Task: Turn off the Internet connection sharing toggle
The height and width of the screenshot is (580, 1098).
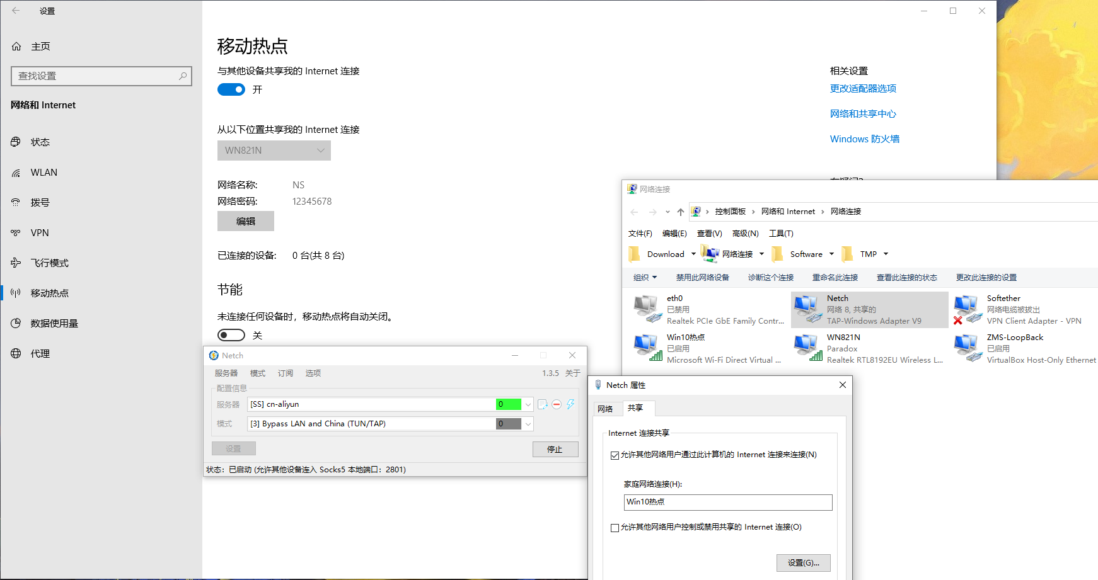Action: click(x=231, y=89)
